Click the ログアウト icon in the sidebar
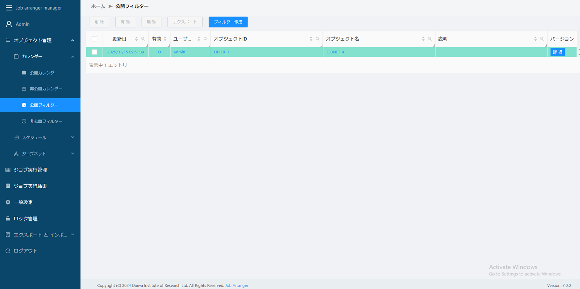The image size is (580, 289). coord(7,250)
